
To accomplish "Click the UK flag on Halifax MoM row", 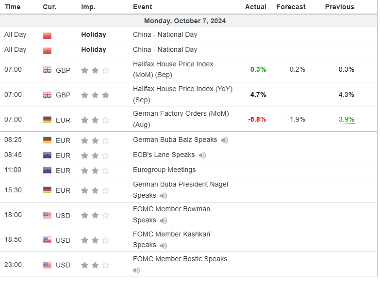I will coord(47,70).
